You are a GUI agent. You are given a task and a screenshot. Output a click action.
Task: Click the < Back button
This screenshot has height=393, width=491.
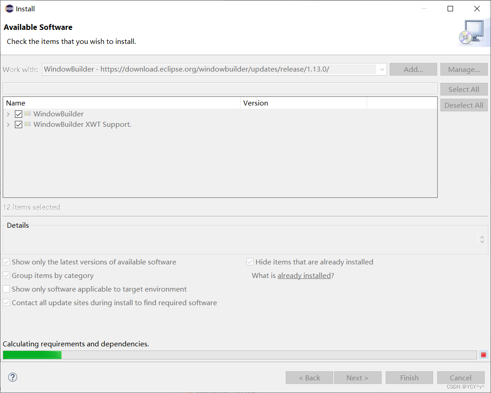point(309,378)
